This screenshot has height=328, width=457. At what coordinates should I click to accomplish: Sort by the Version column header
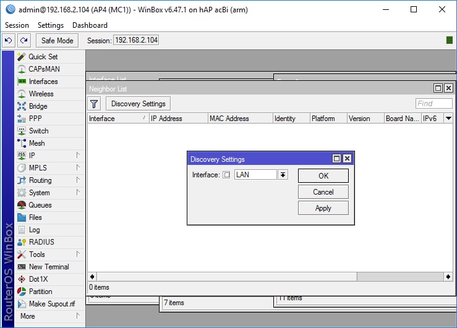[x=365, y=119]
